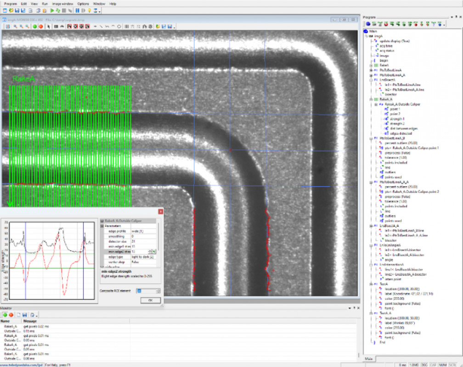
Task: Click the blue sphere icon in Program toolbar
Action: pyautogui.click(x=368, y=24)
